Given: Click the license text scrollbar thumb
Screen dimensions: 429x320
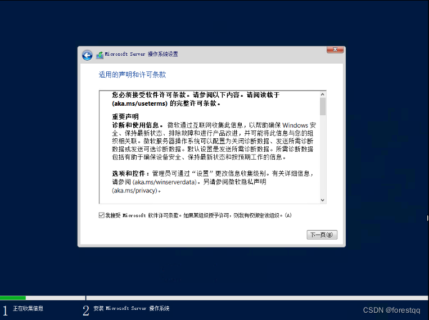Looking at the screenshot, I should coord(323,106).
